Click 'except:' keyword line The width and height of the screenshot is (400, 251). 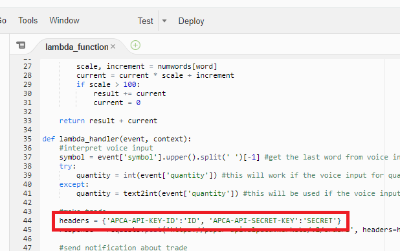click(74, 184)
